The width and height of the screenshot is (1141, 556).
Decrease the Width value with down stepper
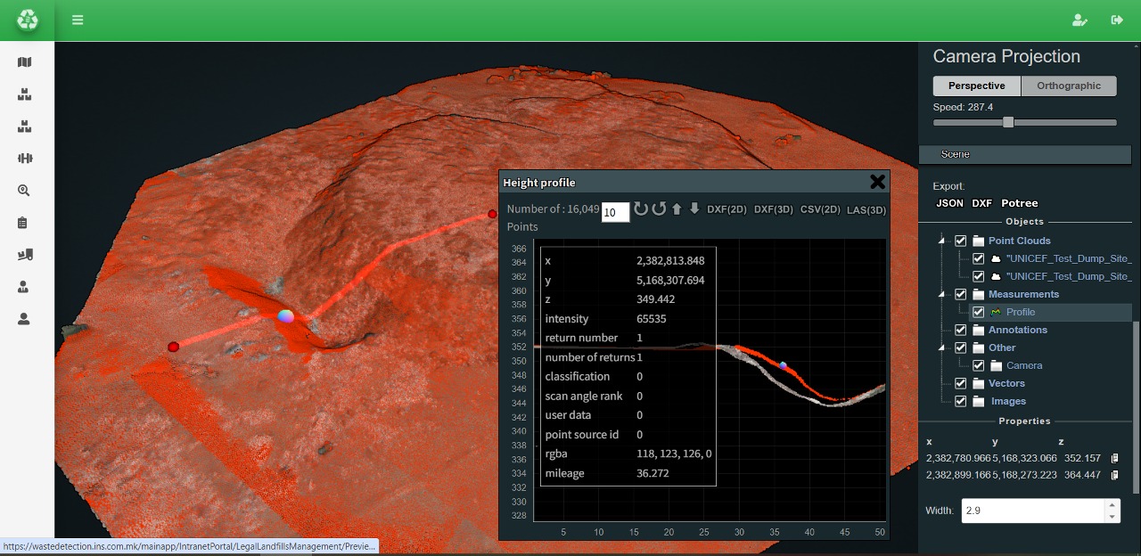coord(1111,517)
